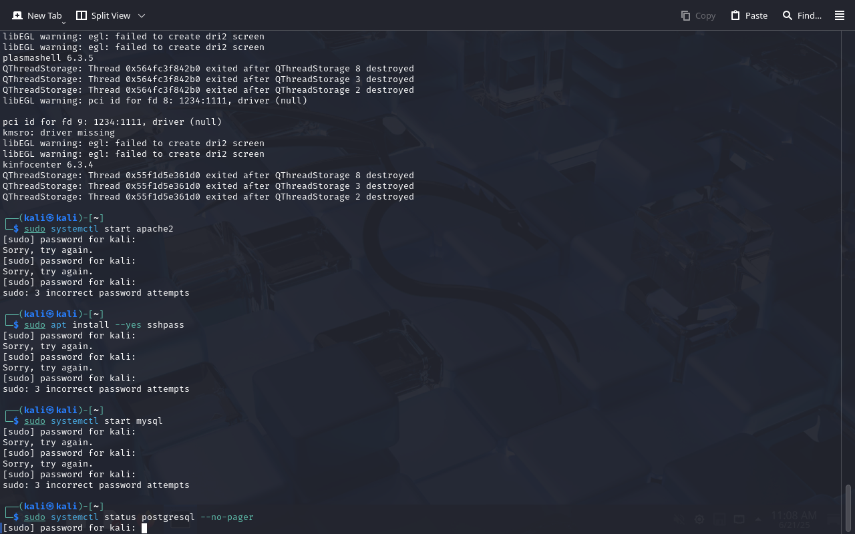This screenshot has height=534, width=855.
Task: Click the 'sudo systemctl start mysql' command
Action: [94, 421]
